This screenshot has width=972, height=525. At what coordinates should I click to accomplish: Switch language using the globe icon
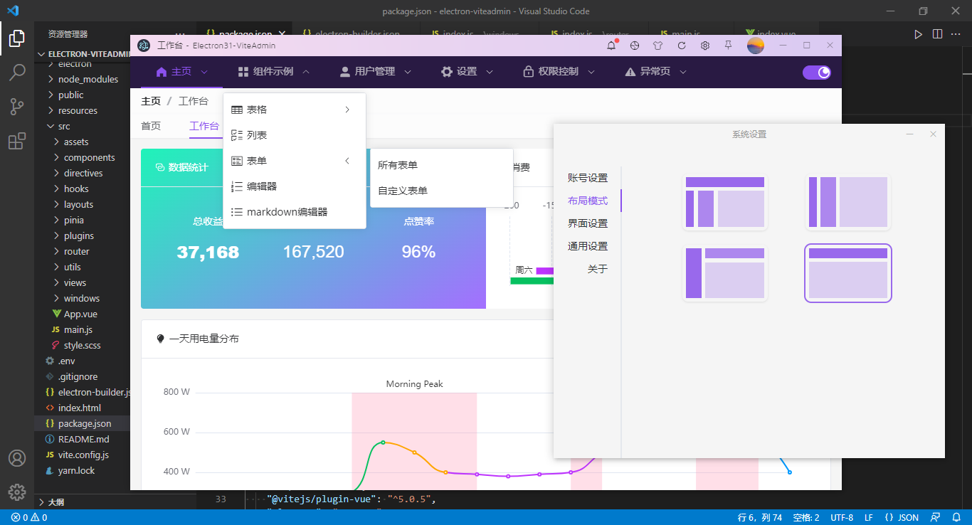tap(634, 46)
